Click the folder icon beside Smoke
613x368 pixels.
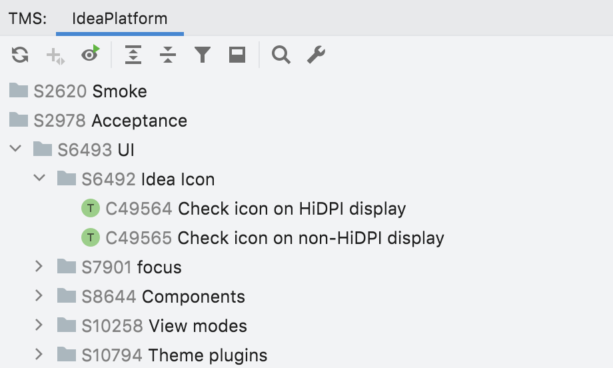pos(19,90)
